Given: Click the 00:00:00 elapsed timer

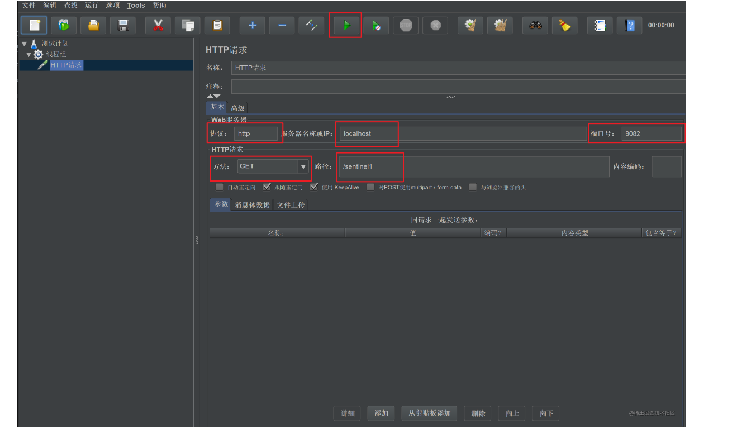Looking at the screenshot, I should point(661,25).
